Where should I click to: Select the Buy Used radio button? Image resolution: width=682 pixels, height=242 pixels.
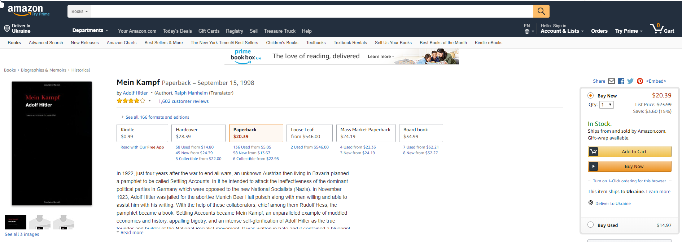click(x=591, y=225)
